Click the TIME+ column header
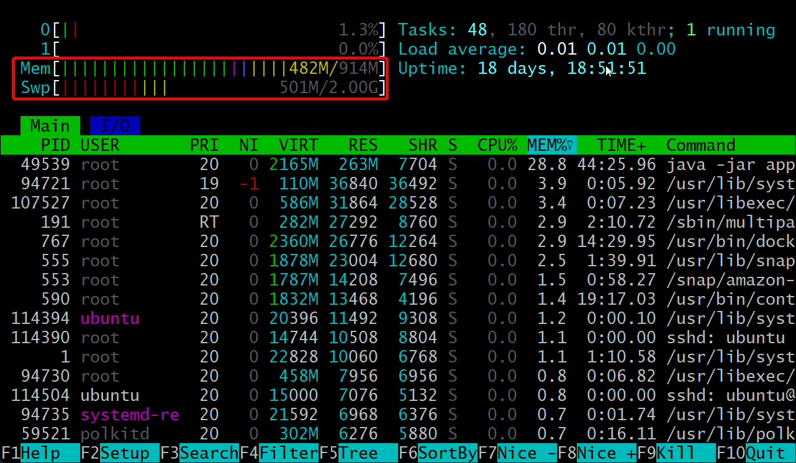The height and width of the screenshot is (463, 796). pyautogui.click(x=621, y=145)
